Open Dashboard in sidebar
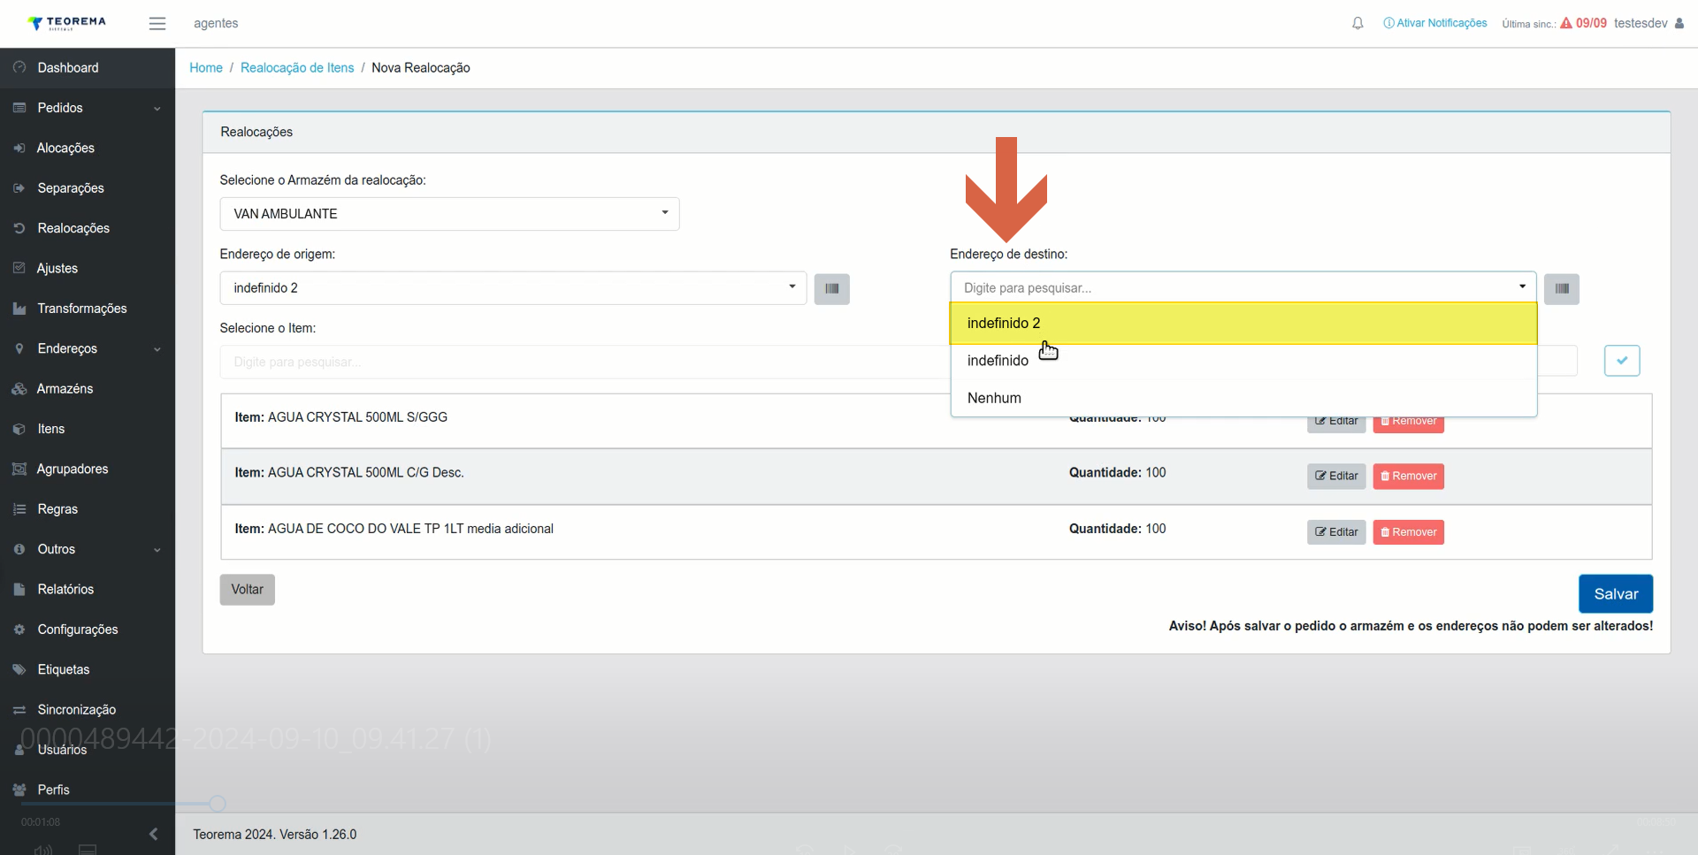Image resolution: width=1698 pixels, height=855 pixels. (x=88, y=67)
